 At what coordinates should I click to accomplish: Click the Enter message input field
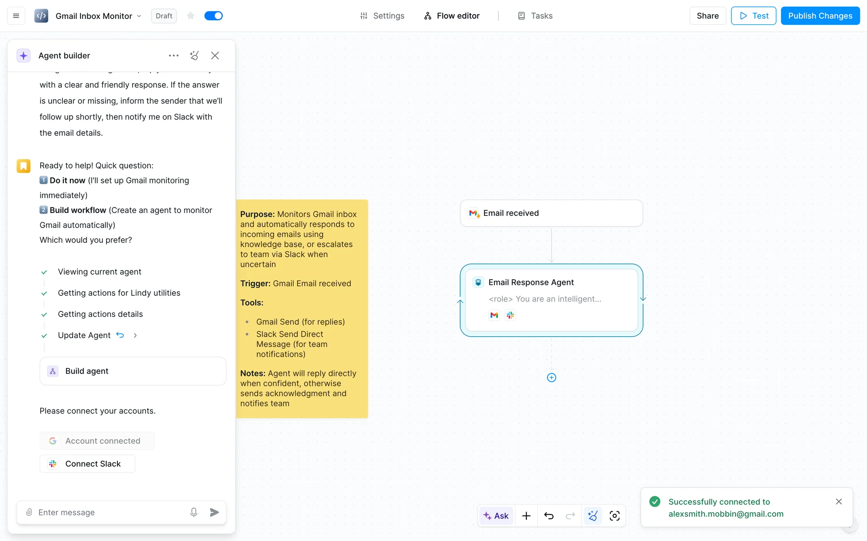coord(108,512)
